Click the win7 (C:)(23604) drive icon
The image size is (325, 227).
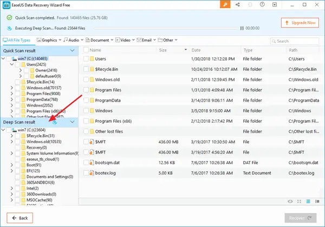click(x=14, y=130)
